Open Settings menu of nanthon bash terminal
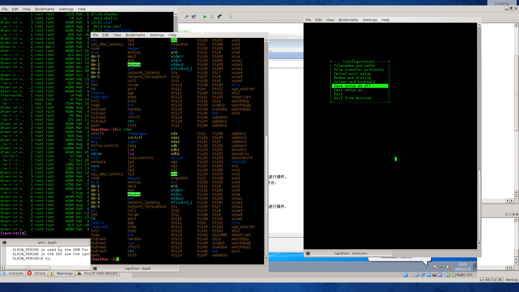 [157, 35]
